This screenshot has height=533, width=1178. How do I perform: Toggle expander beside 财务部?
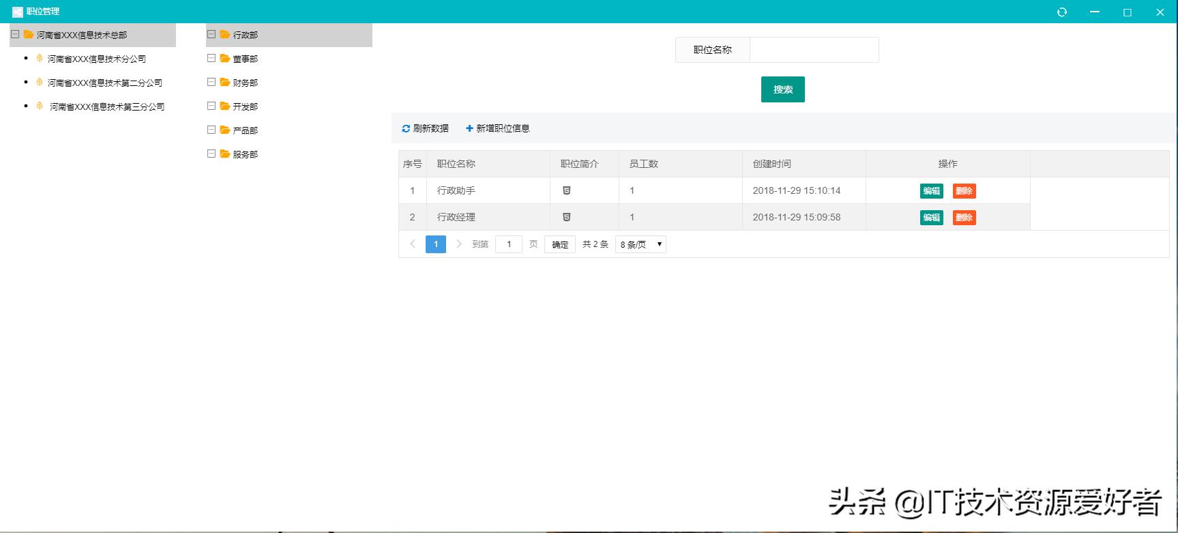(211, 82)
